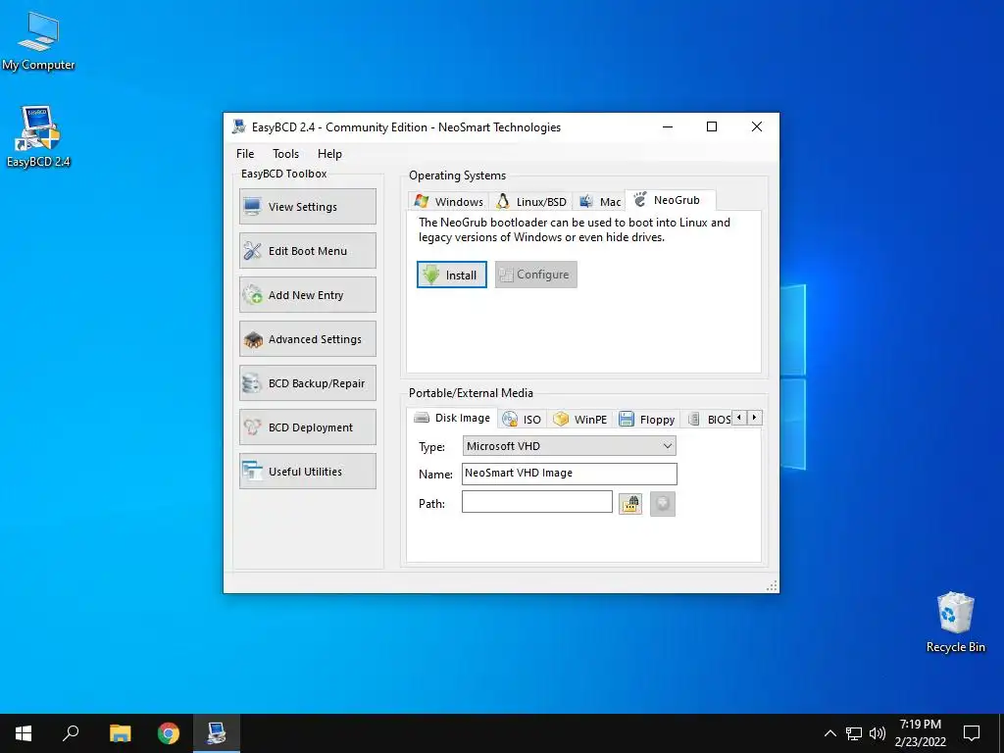Click the Name field NeoSmart VHD Image
The height and width of the screenshot is (753, 1004).
(570, 474)
